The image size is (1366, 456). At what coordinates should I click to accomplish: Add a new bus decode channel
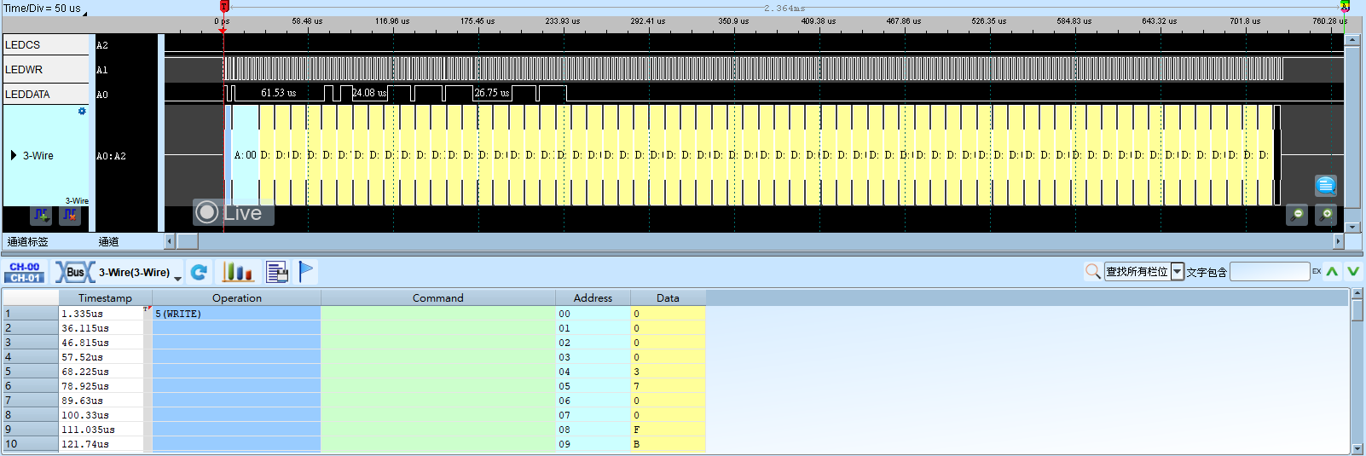click(x=41, y=216)
